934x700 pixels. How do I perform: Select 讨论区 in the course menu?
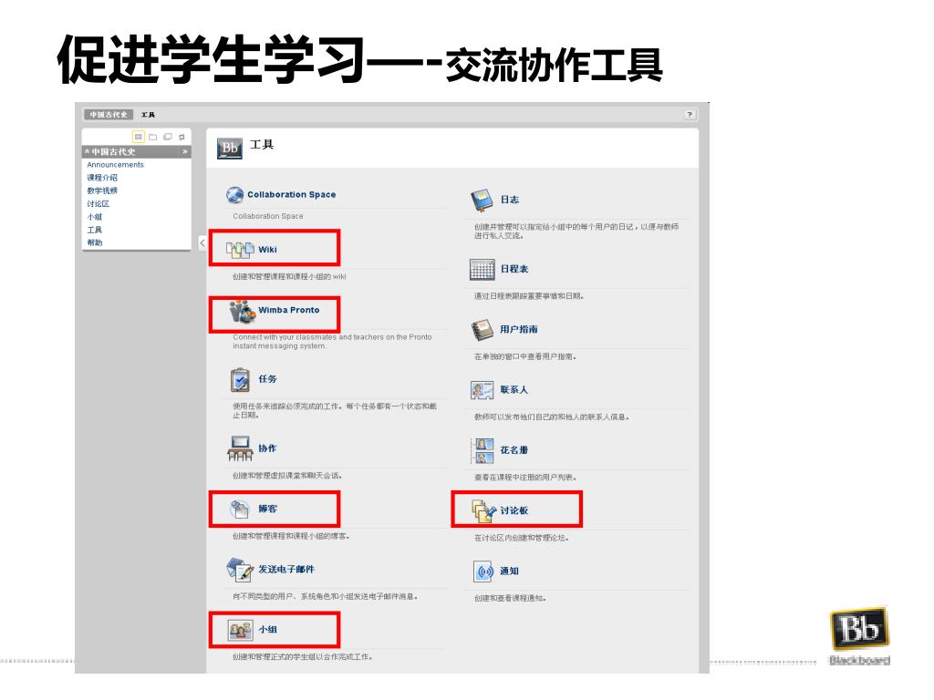coord(99,203)
